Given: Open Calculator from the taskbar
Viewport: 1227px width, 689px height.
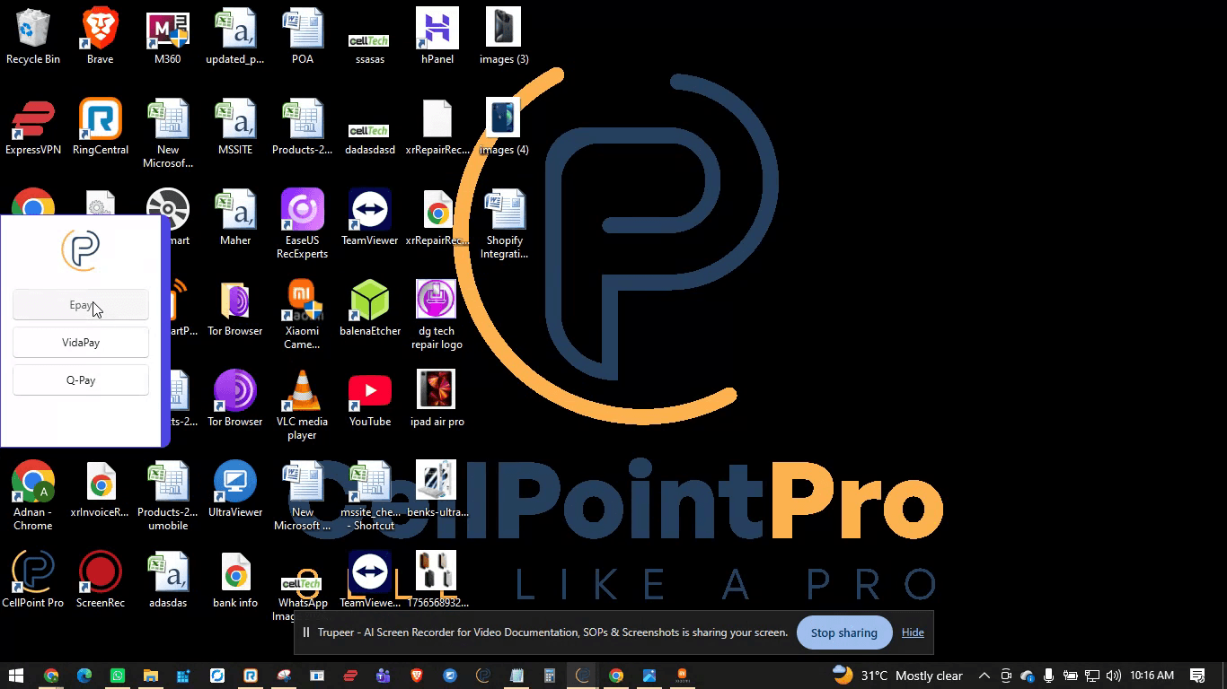Looking at the screenshot, I should 550,676.
